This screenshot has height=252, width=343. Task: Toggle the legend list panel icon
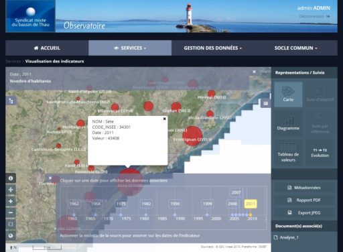[265, 103]
